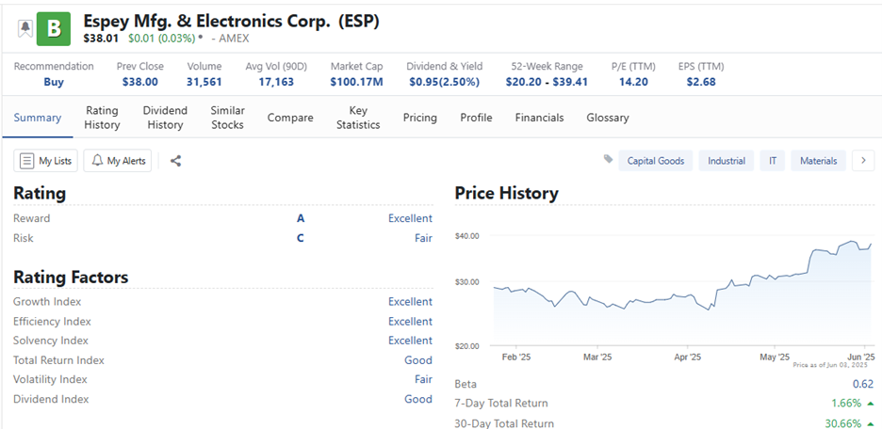
Task: Click the Market Cap value $100.17M
Action: 356,82
